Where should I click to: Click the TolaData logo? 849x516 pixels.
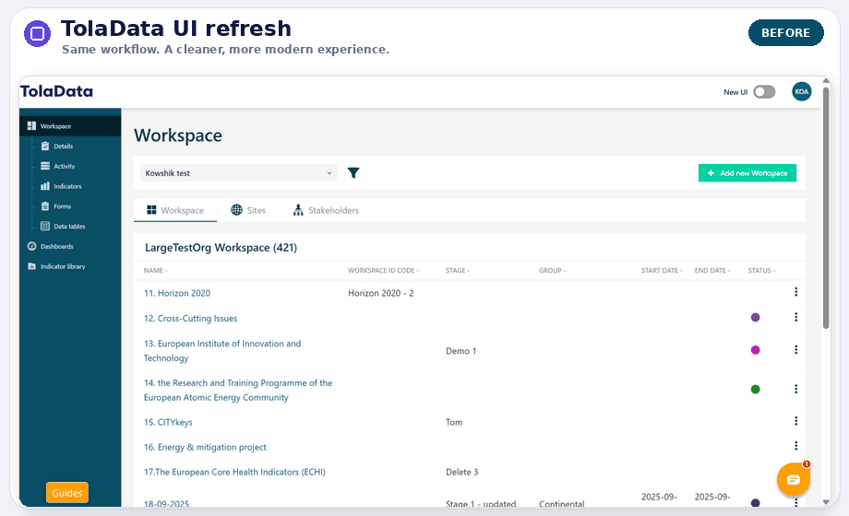pos(57,91)
